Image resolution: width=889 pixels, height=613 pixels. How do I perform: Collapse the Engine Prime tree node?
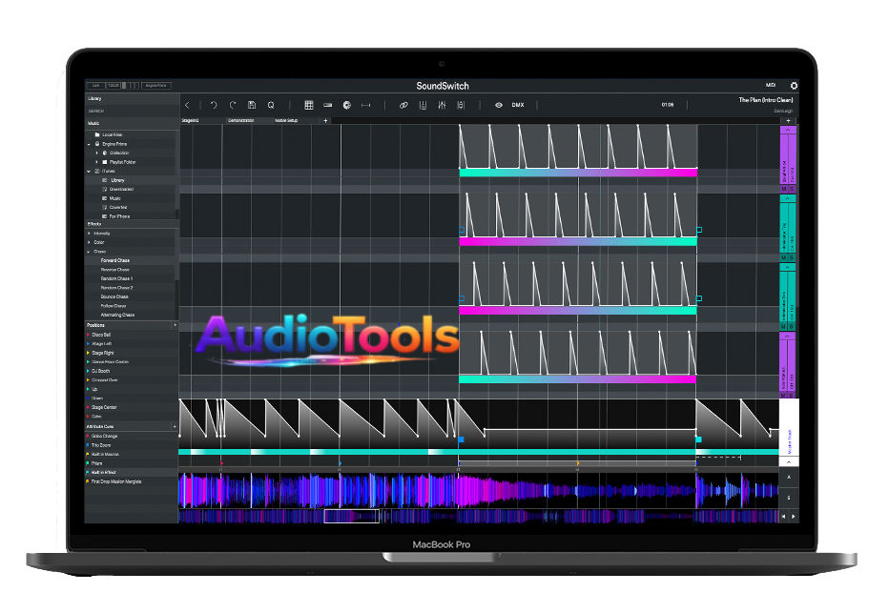tap(89, 145)
